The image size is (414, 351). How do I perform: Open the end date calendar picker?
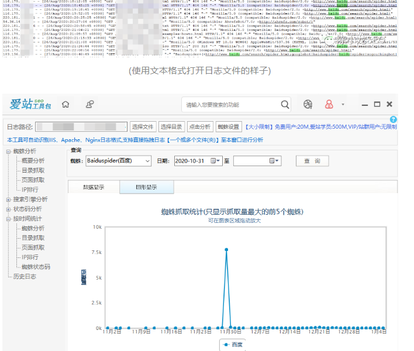pos(274,161)
